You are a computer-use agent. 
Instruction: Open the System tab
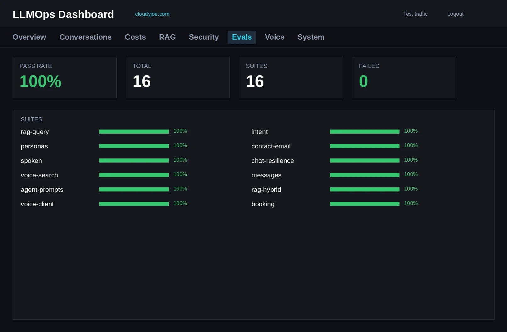(x=311, y=37)
